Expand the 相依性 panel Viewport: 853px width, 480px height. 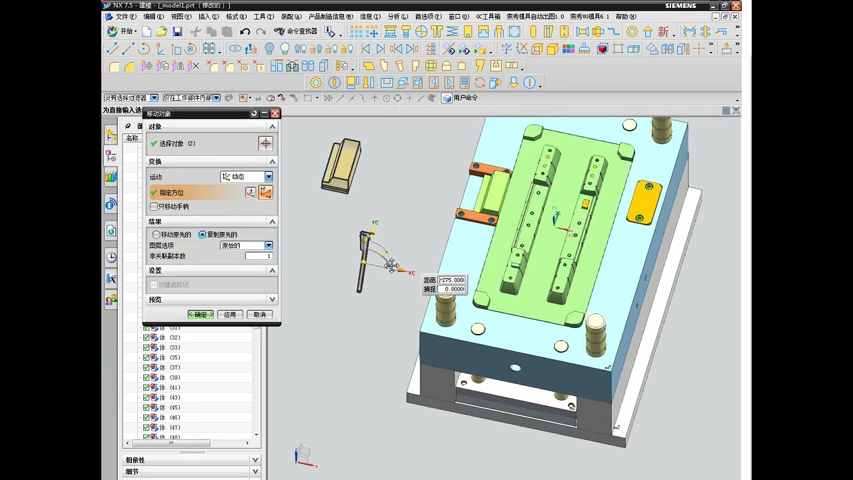click(255, 460)
